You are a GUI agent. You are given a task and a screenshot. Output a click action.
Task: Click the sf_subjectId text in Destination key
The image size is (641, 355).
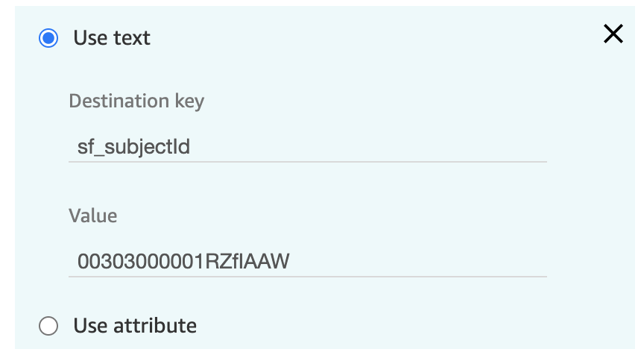pos(133,147)
